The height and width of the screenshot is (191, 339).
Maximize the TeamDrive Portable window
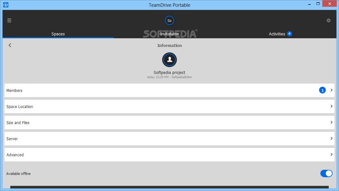click(318, 4)
